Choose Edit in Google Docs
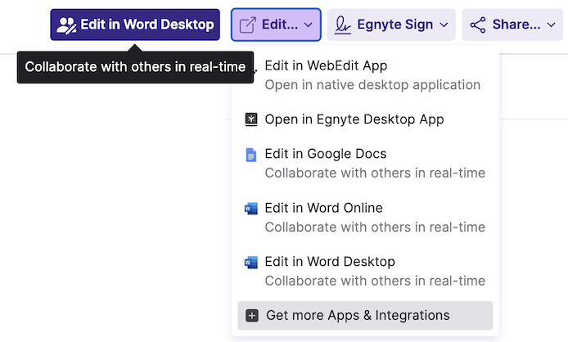 click(365, 163)
